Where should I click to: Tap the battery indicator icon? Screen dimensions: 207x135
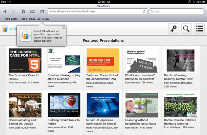[x=204, y=2]
